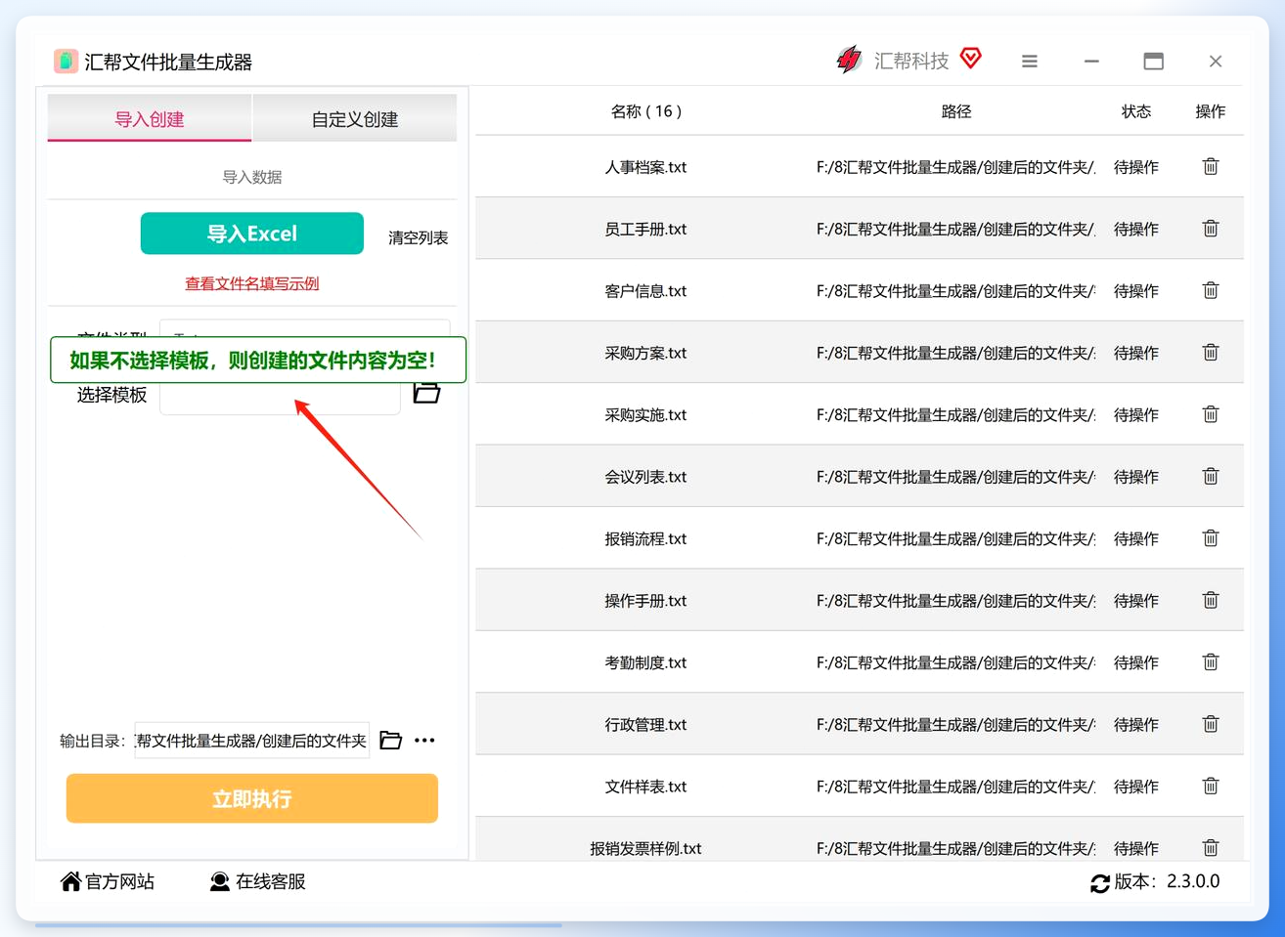Image resolution: width=1285 pixels, height=937 pixels.
Task: Open the 查看文件名填写示例 link
Action: [252, 283]
